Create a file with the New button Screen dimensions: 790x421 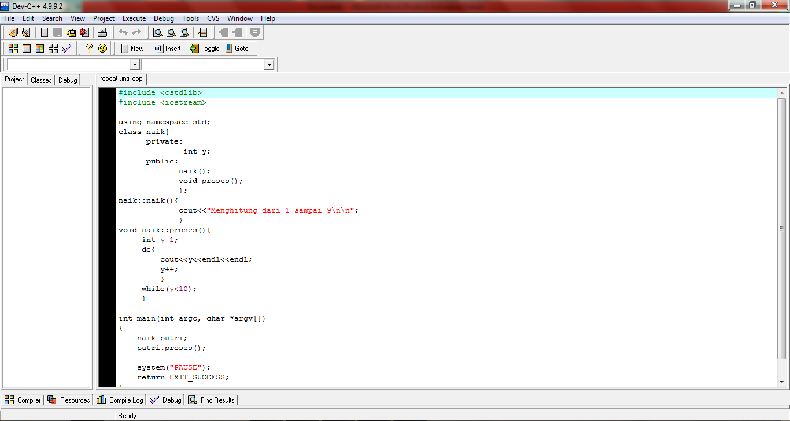pyautogui.click(x=132, y=48)
